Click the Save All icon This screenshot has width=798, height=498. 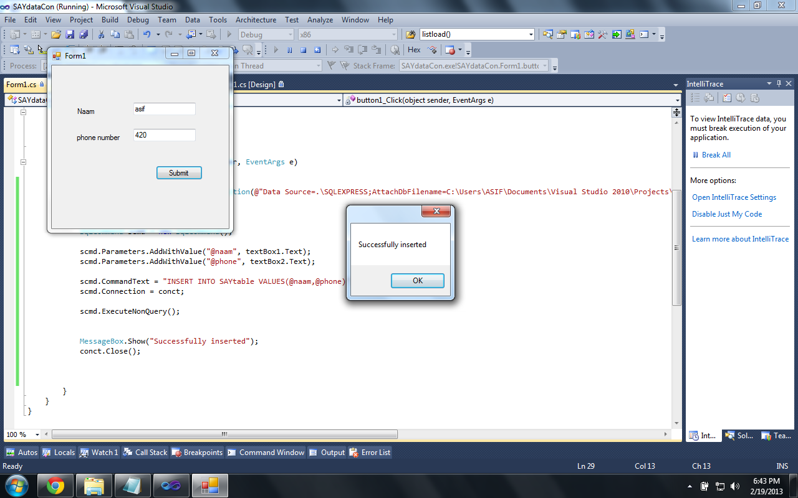(x=84, y=34)
